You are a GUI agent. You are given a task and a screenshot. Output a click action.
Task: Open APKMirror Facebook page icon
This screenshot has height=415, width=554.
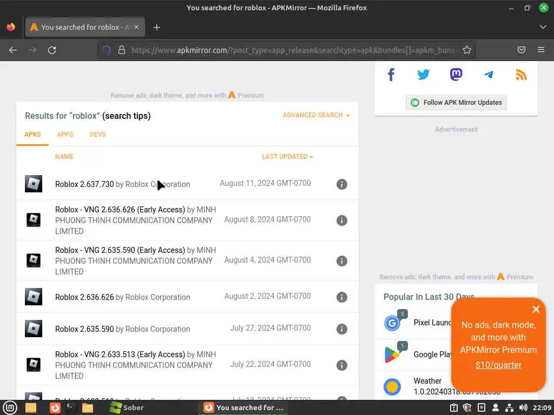click(391, 75)
